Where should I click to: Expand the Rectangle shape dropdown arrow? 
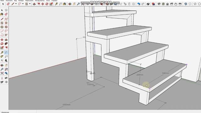pyautogui.click(x=30, y=4)
